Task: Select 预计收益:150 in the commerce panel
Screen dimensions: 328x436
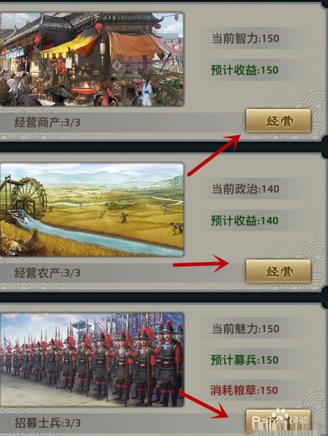Action: tap(245, 70)
